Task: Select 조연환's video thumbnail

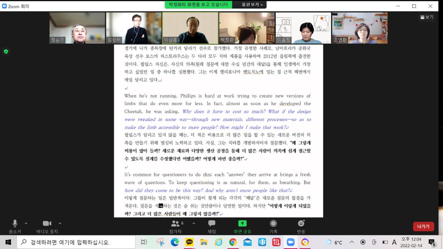Action: 360,28
